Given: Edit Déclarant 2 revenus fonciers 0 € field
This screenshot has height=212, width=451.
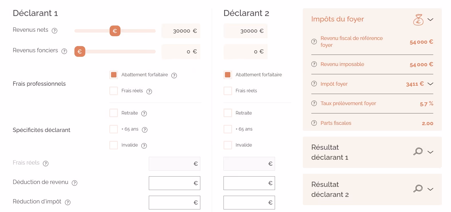Looking at the screenshot, I should click(x=246, y=51).
